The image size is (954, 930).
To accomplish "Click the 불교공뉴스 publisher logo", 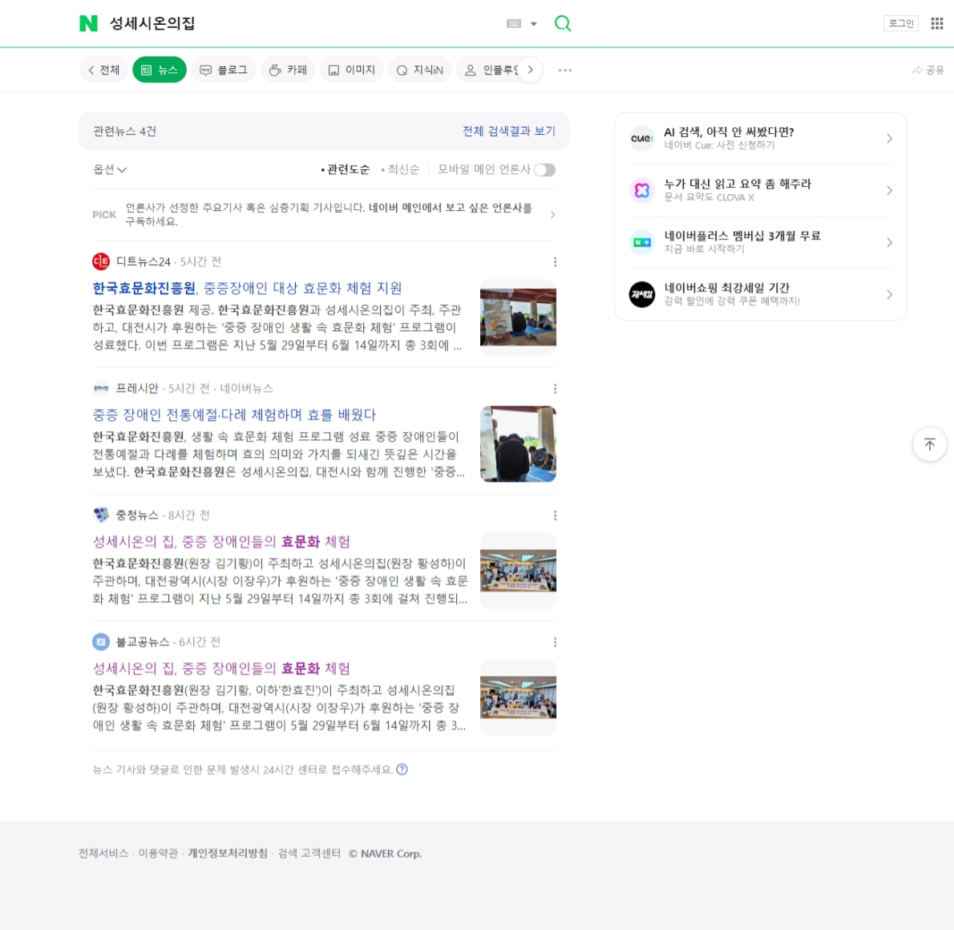I will point(101,641).
